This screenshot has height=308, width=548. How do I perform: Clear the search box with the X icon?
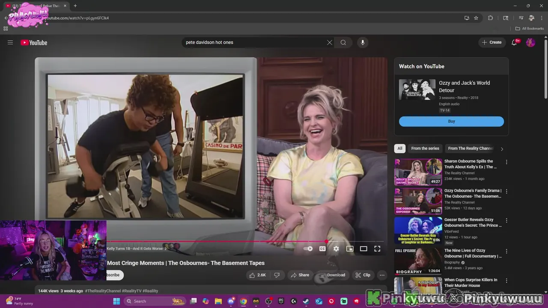(329, 42)
